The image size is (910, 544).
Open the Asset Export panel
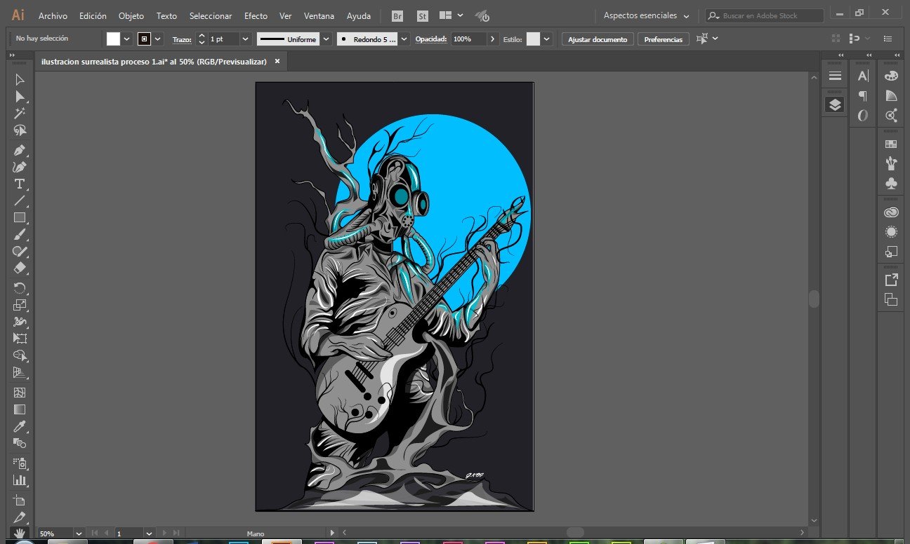click(891, 280)
